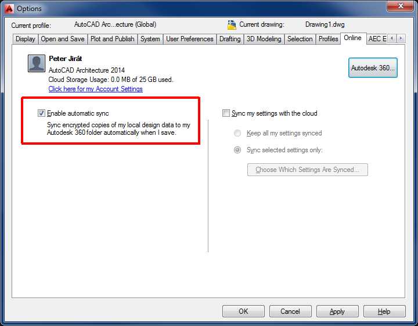The image size is (418, 326).
Task: Open the Profiles tab
Action: click(x=328, y=39)
